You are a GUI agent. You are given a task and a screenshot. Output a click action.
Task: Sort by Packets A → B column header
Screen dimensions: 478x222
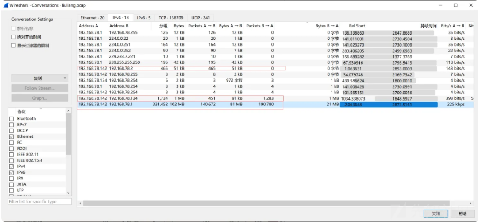point(201,26)
